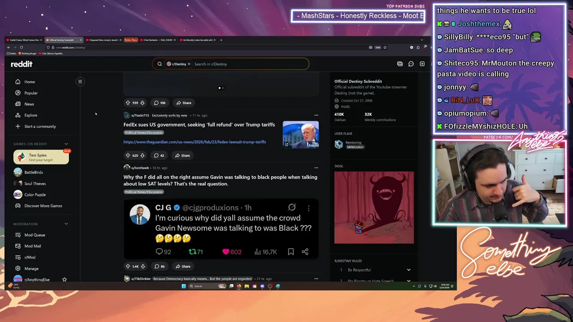This screenshot has height=322, width=573.
Task: Open the Guardian FedEx lawsuit link
Action: click(x=195, y=142)
